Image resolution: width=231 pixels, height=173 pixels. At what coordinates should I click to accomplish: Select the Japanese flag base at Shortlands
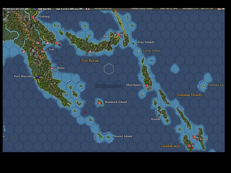[x=147, y=86]
